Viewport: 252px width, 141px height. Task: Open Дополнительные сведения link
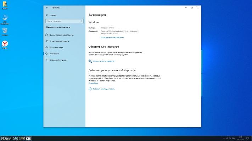112,37
